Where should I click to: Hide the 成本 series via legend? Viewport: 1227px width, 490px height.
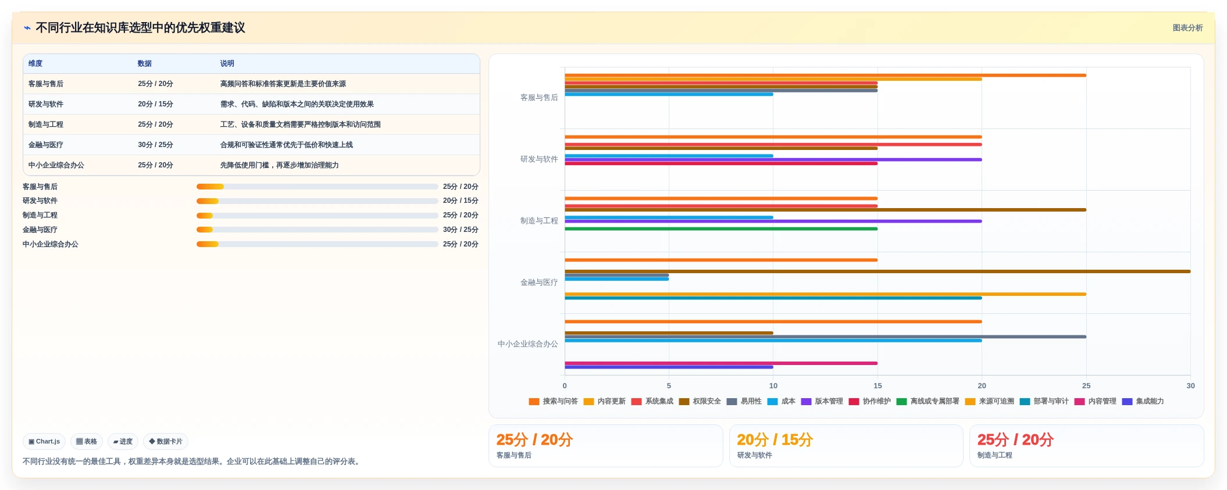(782, 402)
